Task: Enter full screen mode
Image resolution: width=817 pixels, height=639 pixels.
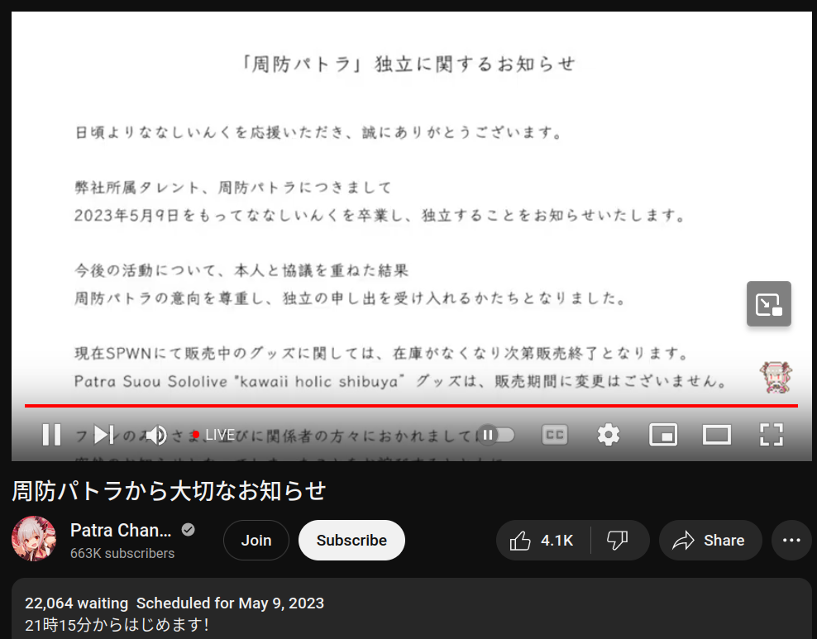Action: [772, 434]
